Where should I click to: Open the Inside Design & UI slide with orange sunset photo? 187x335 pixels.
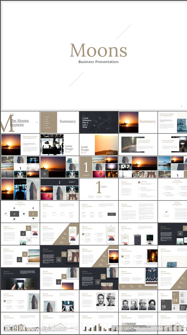point(99,145)
